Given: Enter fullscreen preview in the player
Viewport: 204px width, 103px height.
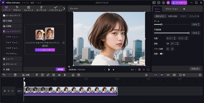Looking at the screenshot, I should click(x=148, y=70).
